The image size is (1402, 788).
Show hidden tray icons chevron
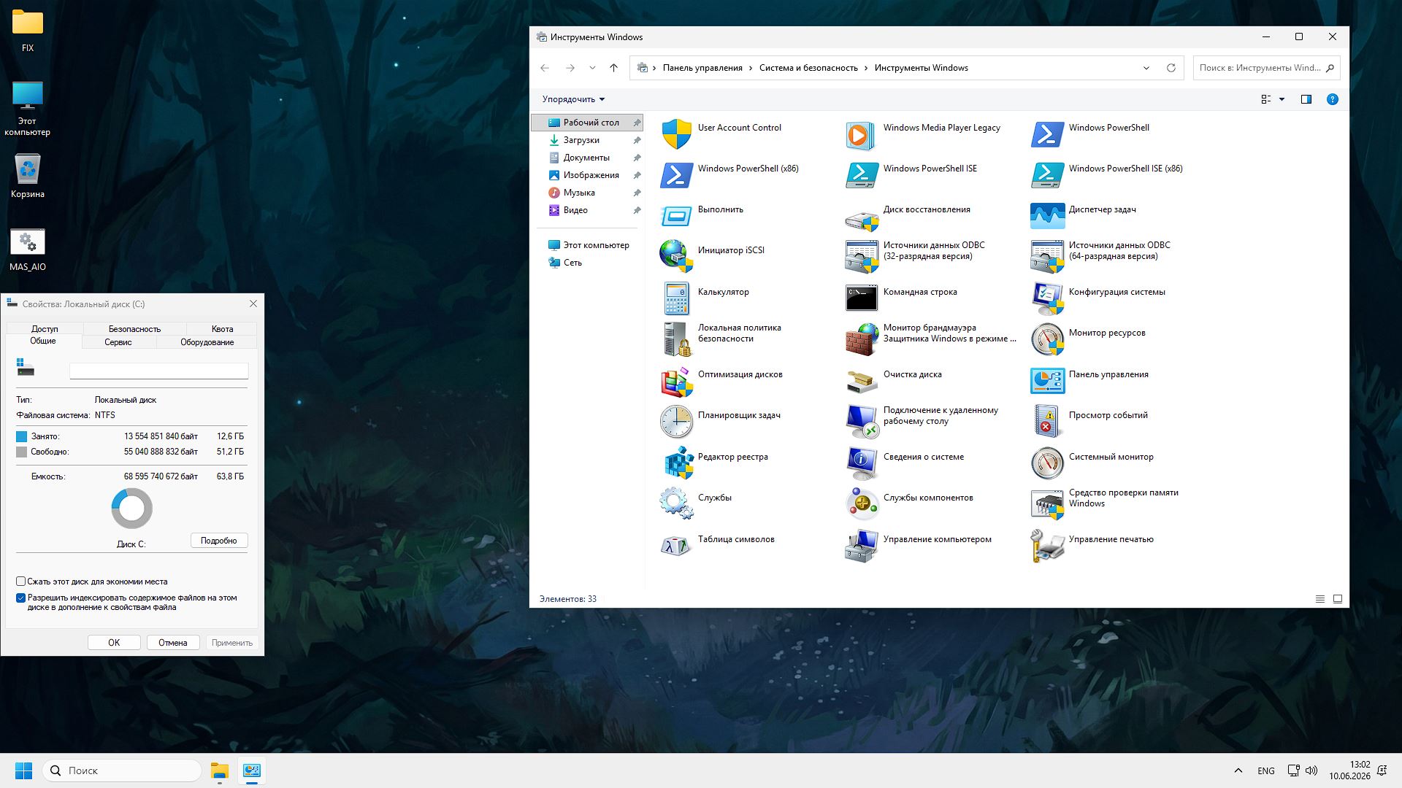tap(1238, 770)
